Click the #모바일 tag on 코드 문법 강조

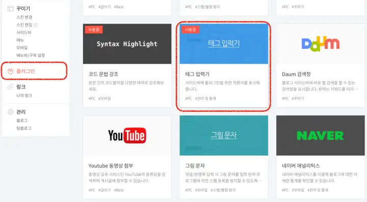[104, 98]
